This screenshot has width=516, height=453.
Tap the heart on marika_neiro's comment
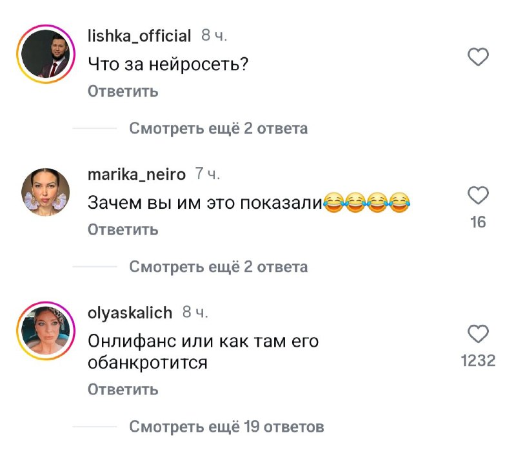pos(477,195)
